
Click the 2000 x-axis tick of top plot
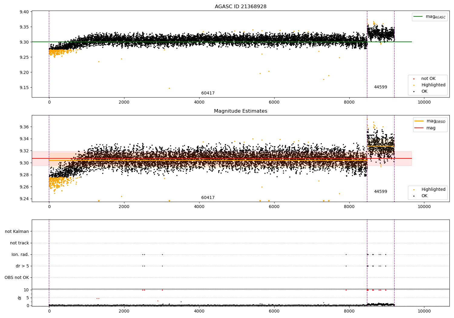[124, 102]
